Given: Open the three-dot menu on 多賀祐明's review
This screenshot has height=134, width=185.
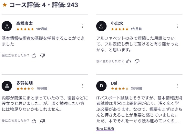Looking at the screenshot, I should point(83,86).
